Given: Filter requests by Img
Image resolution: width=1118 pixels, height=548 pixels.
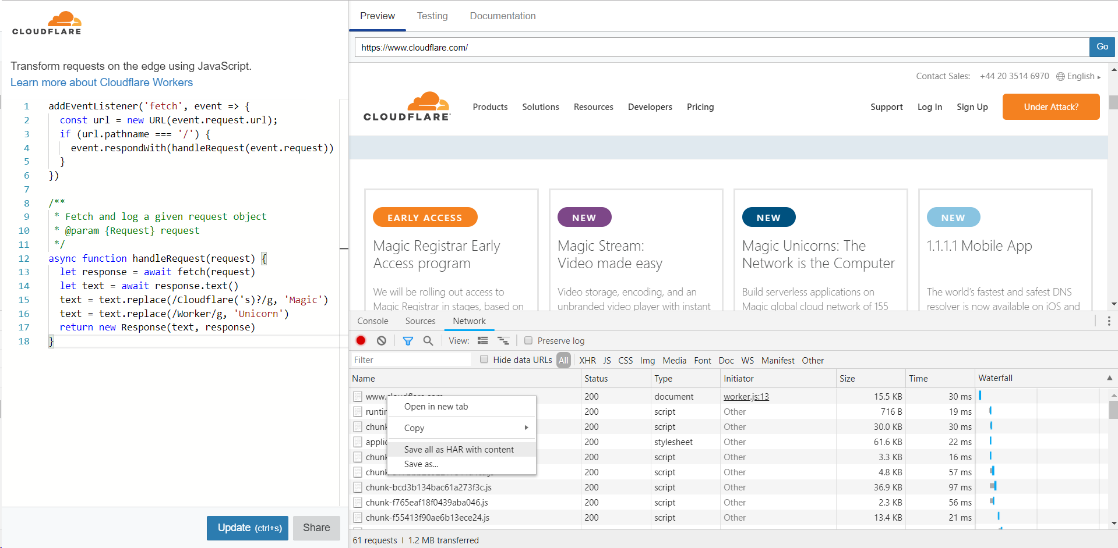Looking at the screenshot, I should [x=647, y=361].
